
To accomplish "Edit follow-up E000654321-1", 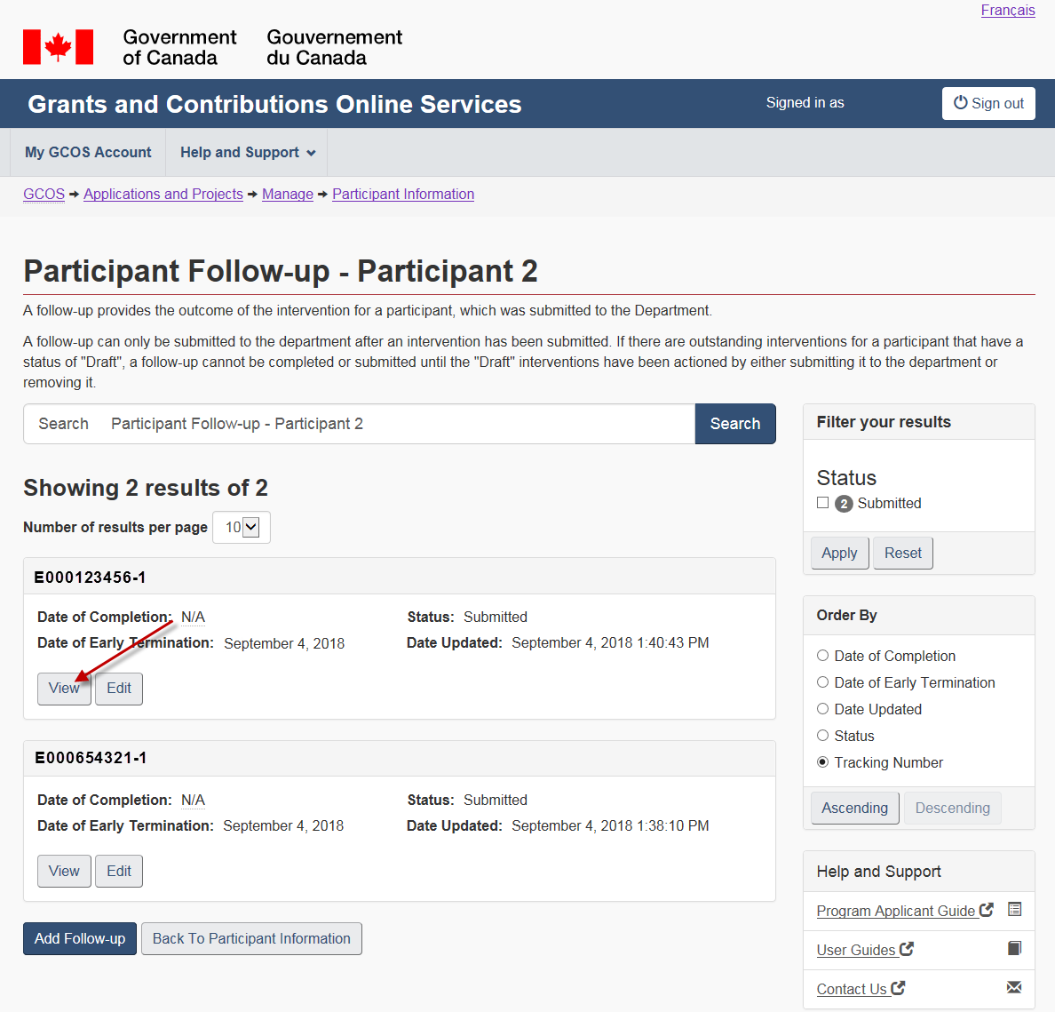I will [x=119, y=871].
